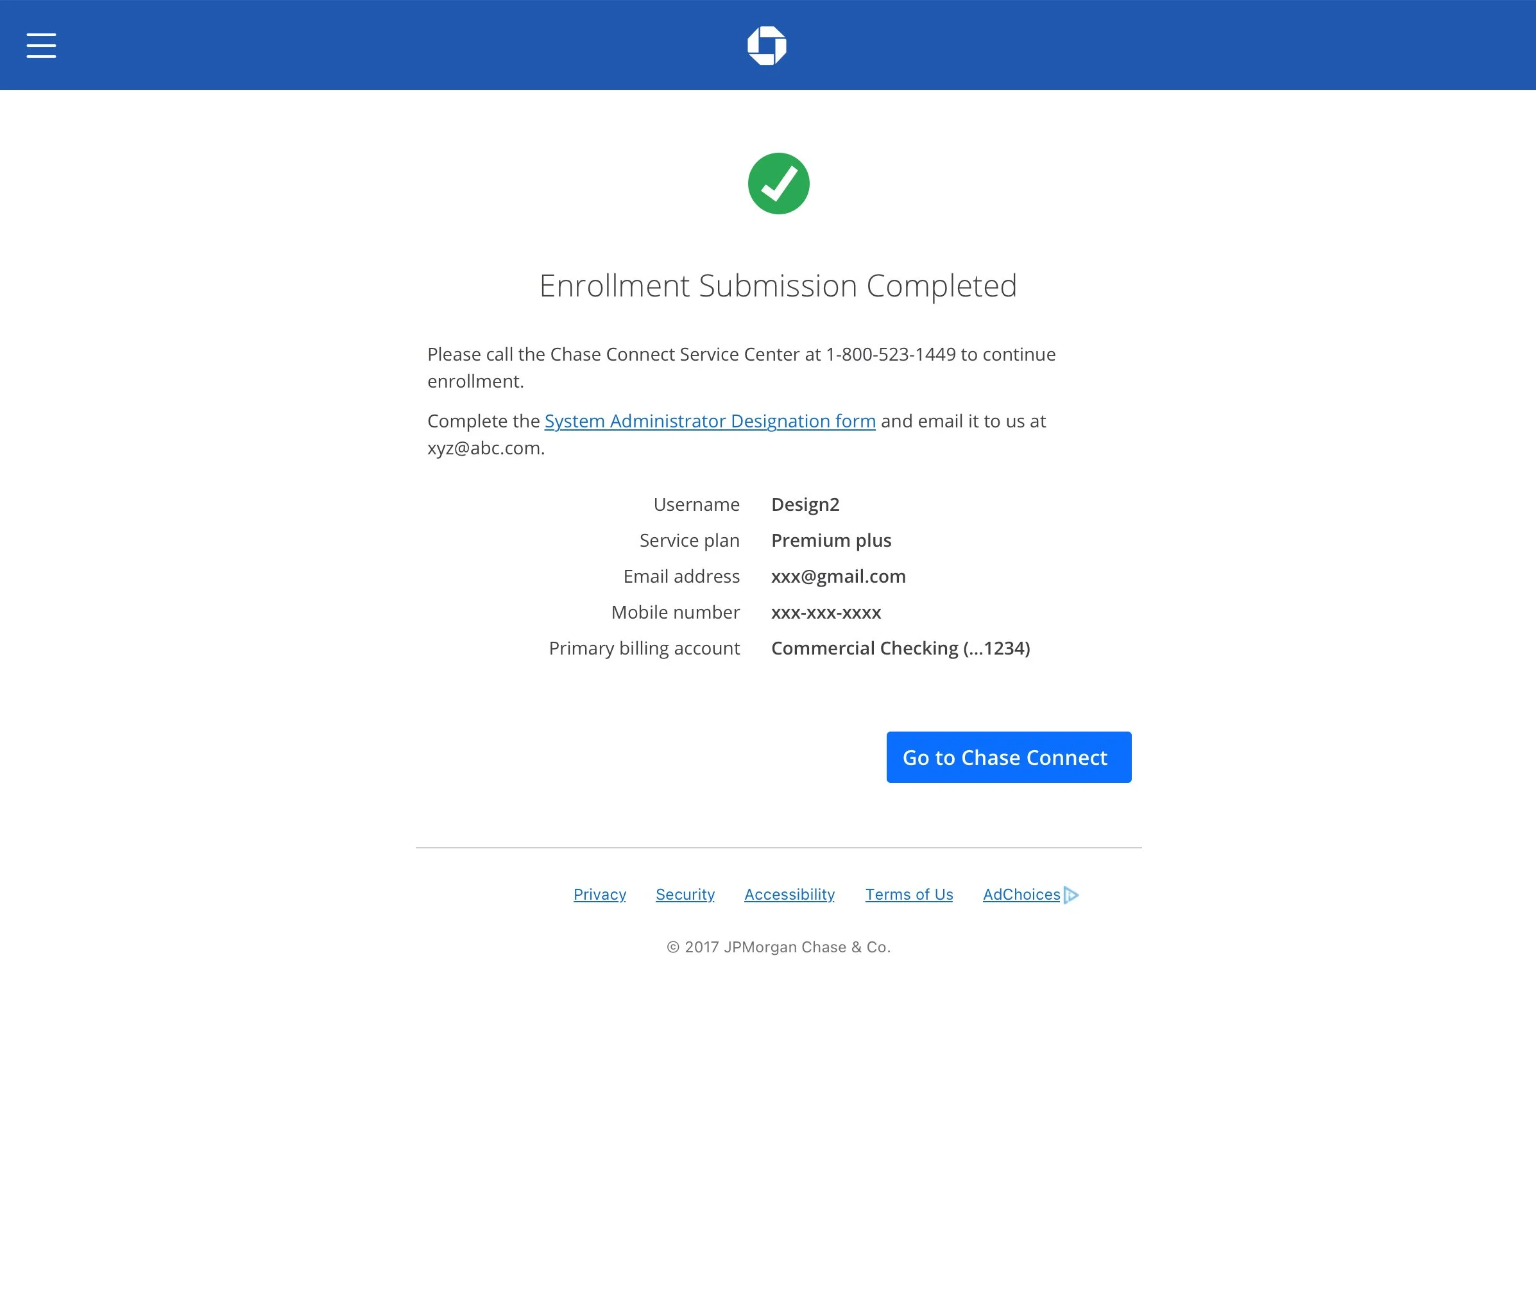Open the Terms of Us link

point(909,895)
